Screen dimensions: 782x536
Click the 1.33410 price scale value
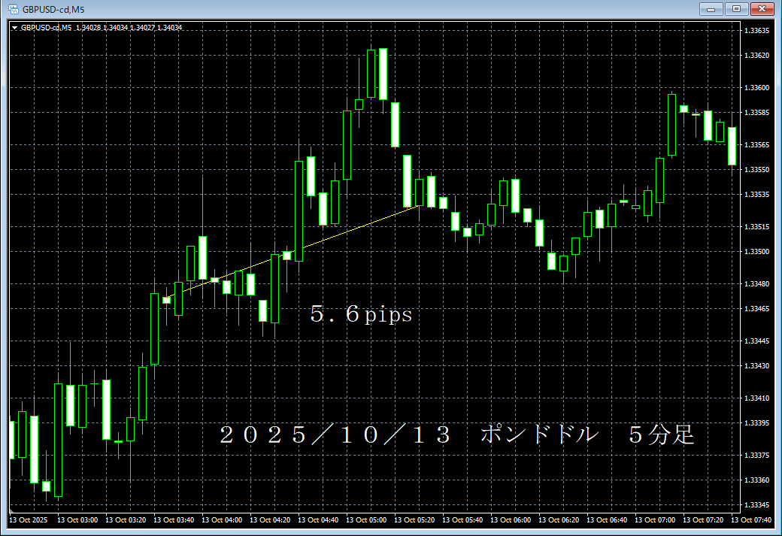click(x=756, y=398)
